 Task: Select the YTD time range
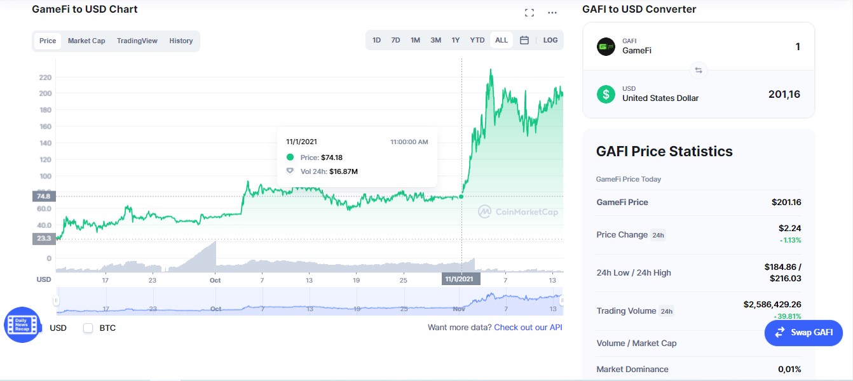(477, 40)
